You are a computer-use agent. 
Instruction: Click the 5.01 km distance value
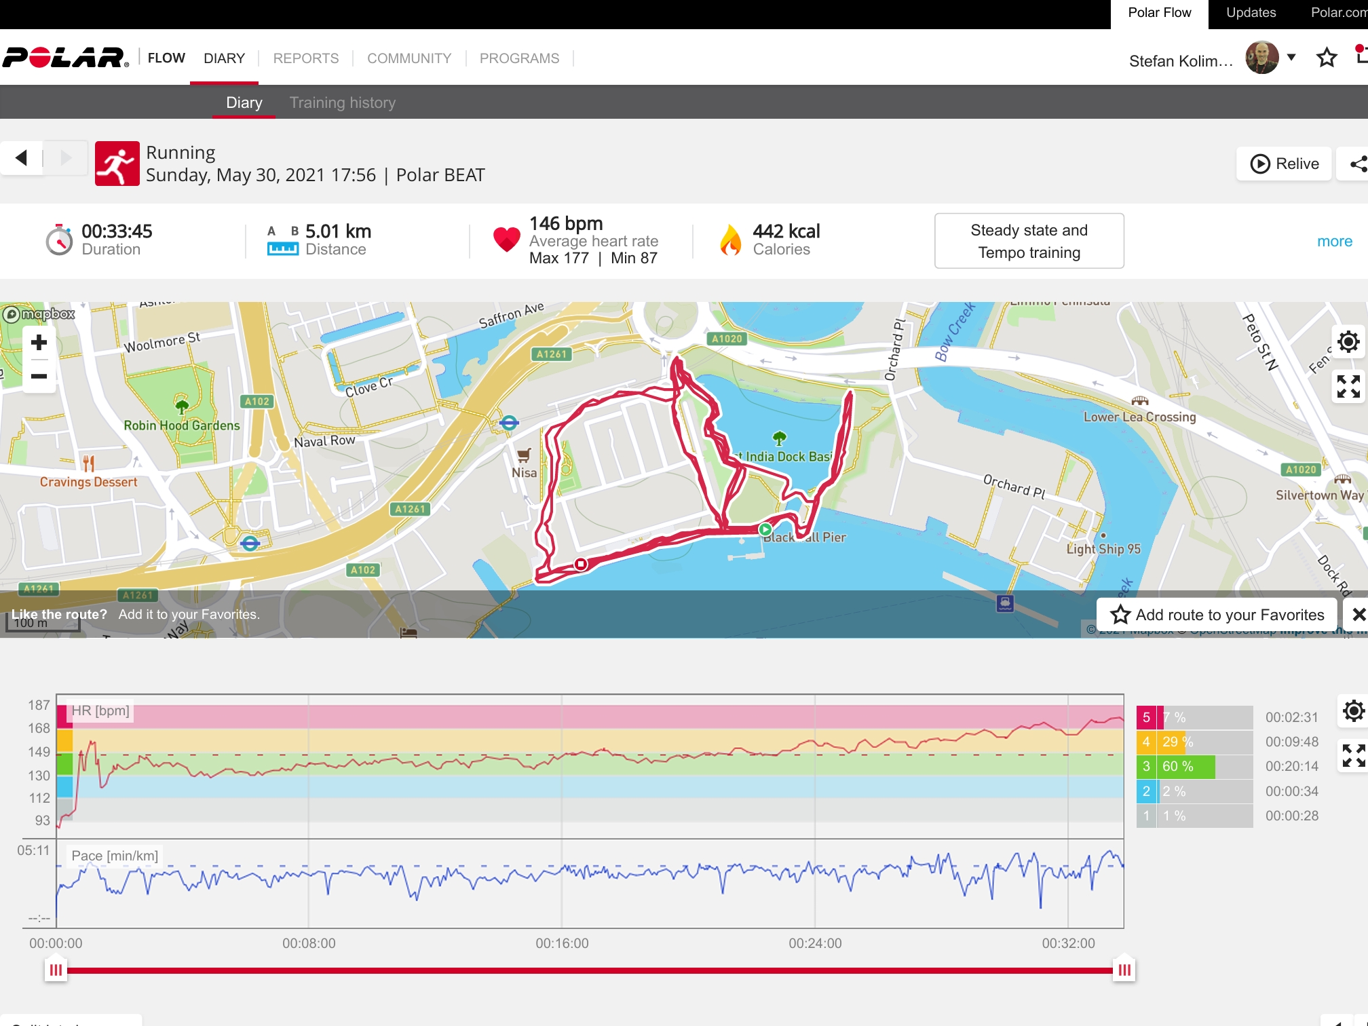click(339, 231)
